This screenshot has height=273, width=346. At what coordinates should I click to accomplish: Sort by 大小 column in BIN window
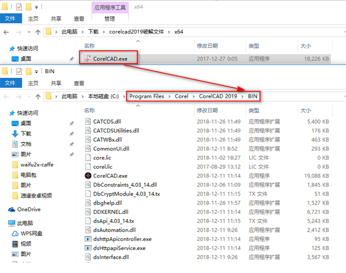(305, 110)
